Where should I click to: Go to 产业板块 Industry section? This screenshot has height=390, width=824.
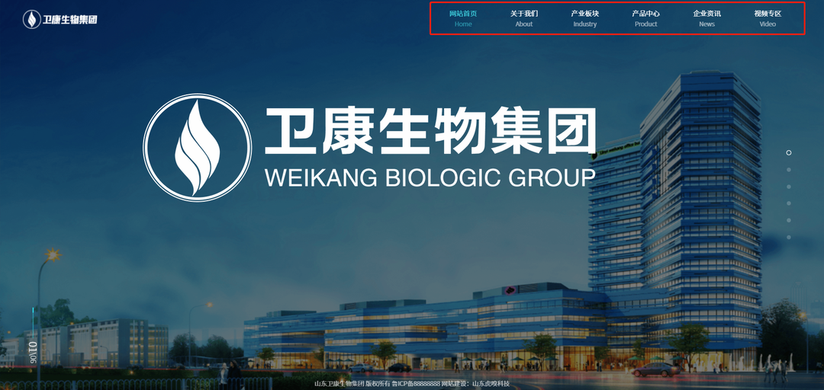(585, 18)
